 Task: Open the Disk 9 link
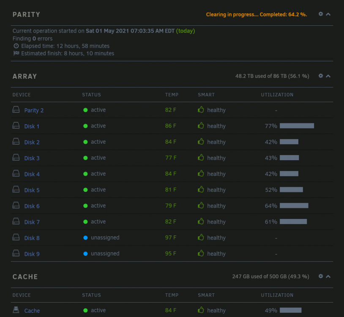coord(32,254)
